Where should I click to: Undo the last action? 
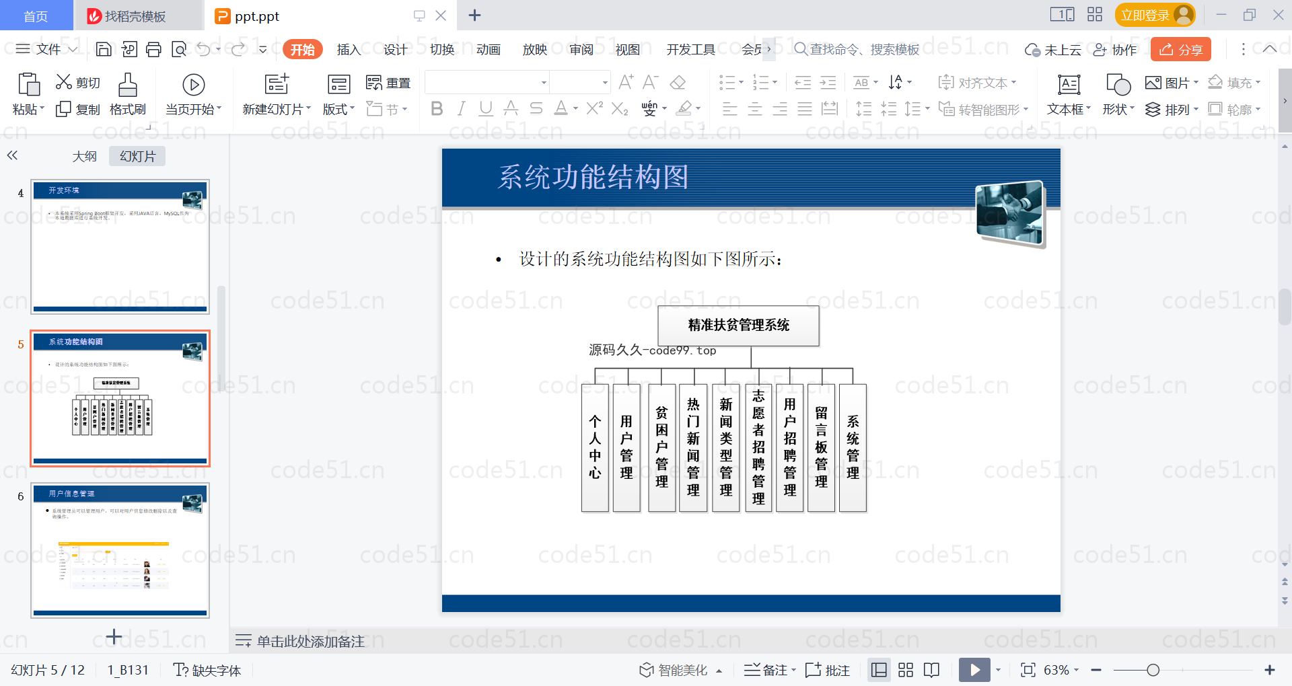pos(204,49)
